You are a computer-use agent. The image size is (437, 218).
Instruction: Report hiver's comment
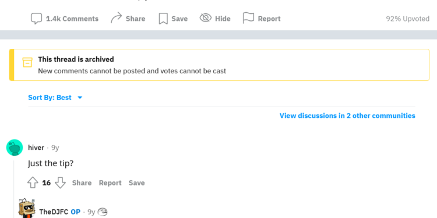pyautogui.click(x=110, y=183)
